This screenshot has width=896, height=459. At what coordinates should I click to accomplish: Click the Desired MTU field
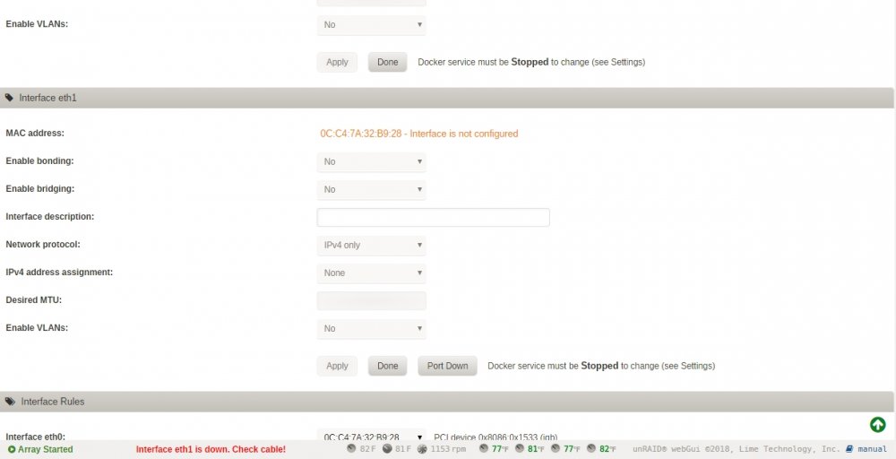coord(372,300)
